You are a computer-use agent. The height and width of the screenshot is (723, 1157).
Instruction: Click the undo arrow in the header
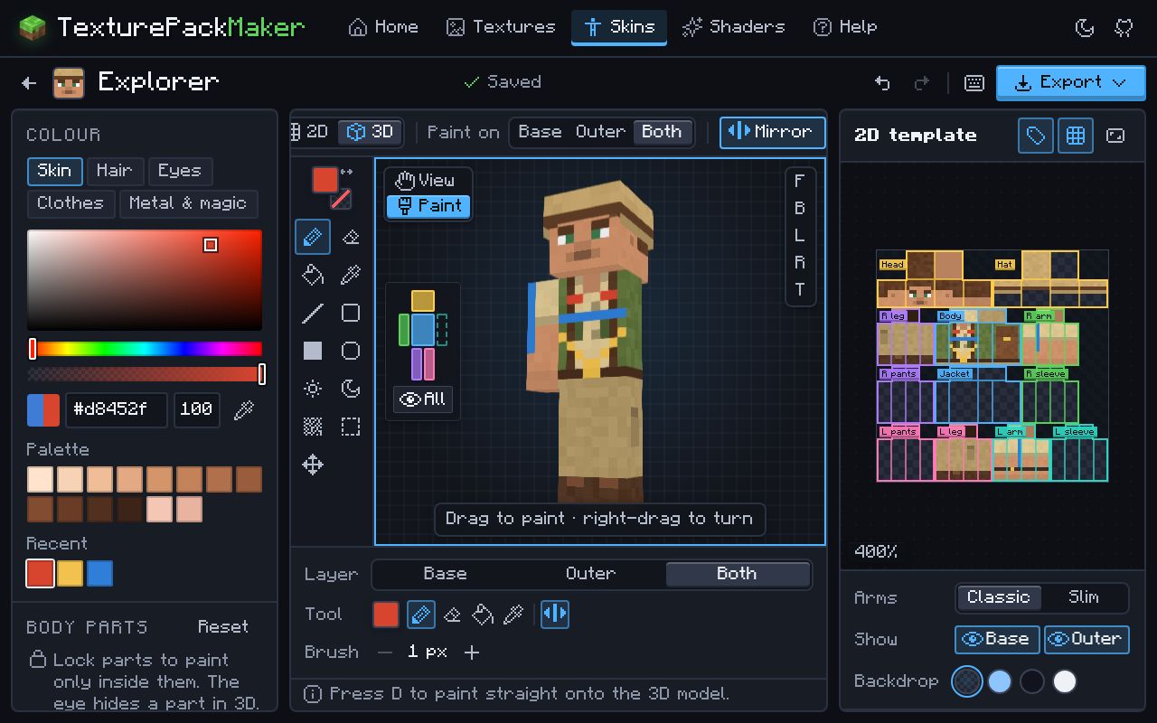[882, 82]
